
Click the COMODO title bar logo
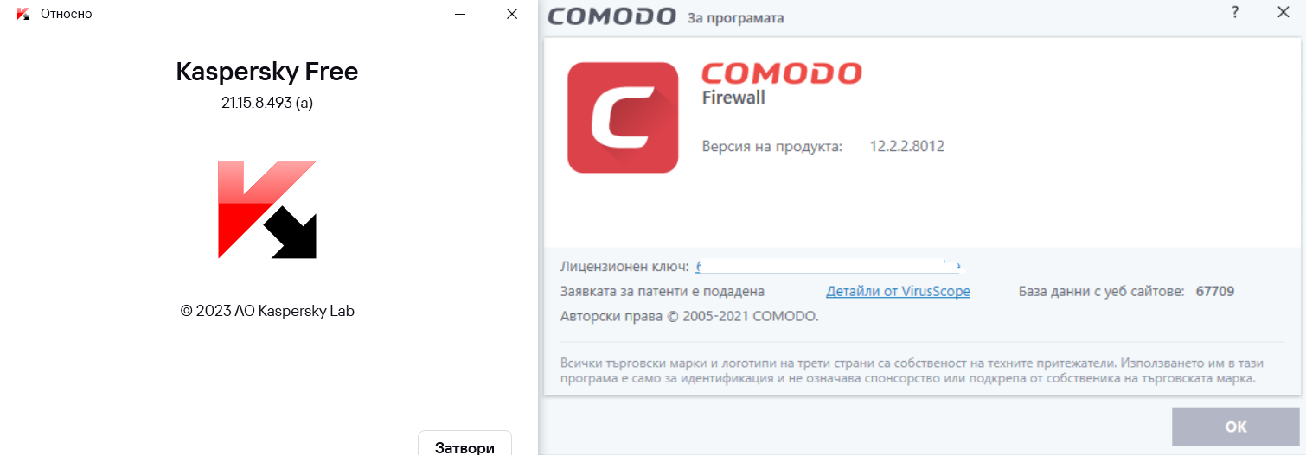coord(611,16)
